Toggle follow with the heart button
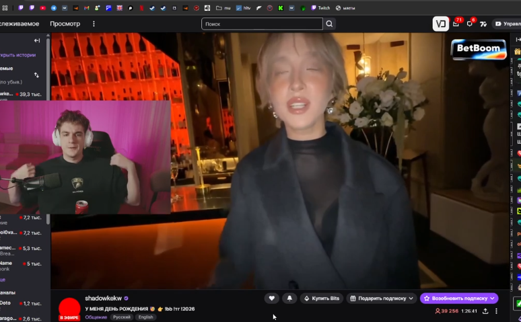Screen dimensions: 521x322 [x=271, y=298]
